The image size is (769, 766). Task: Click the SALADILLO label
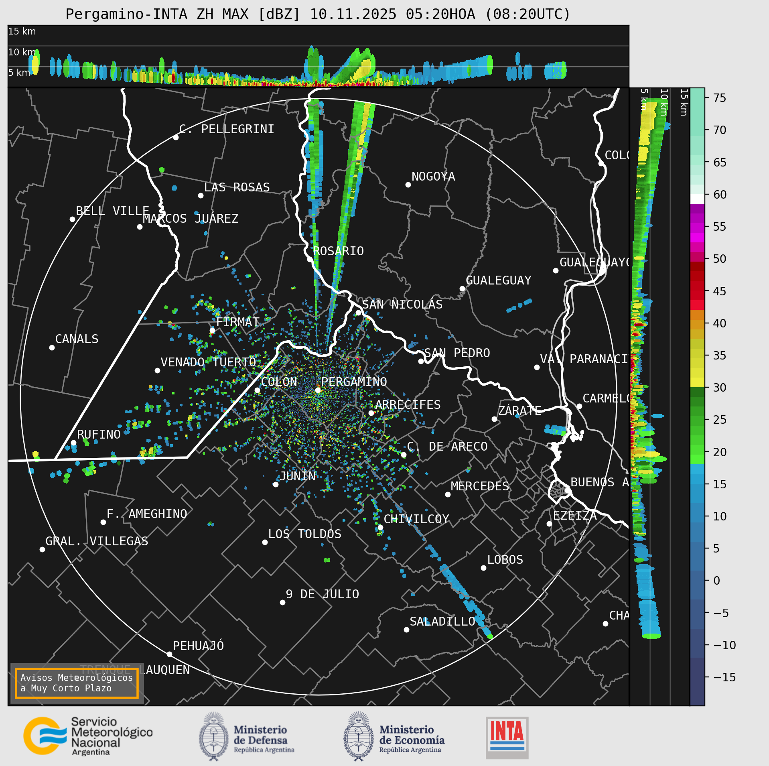(442, 621)
